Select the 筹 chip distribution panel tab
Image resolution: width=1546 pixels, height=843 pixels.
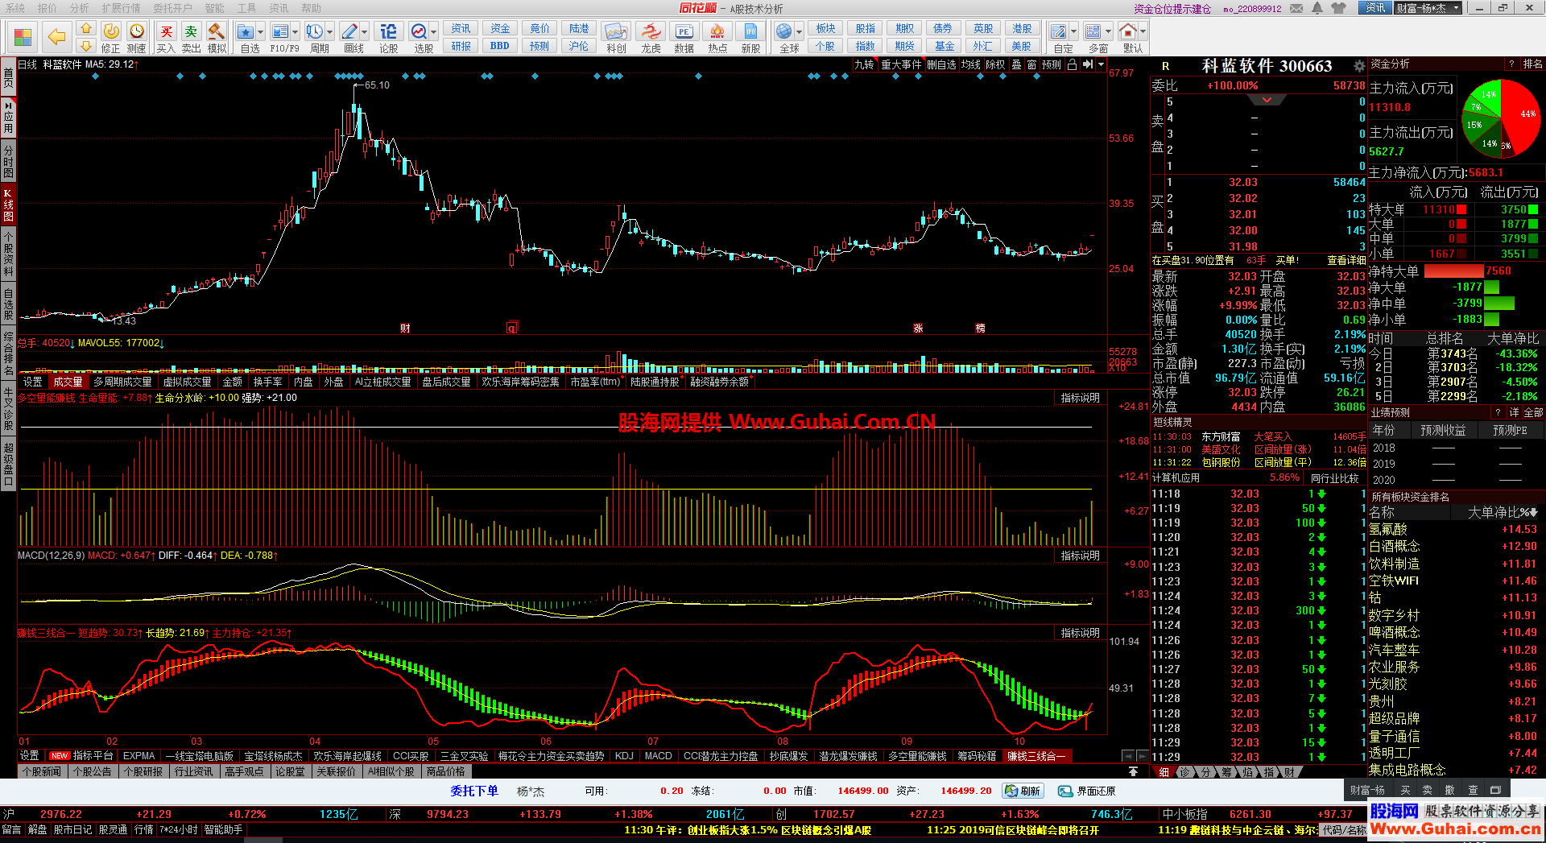coord(1226,772)
